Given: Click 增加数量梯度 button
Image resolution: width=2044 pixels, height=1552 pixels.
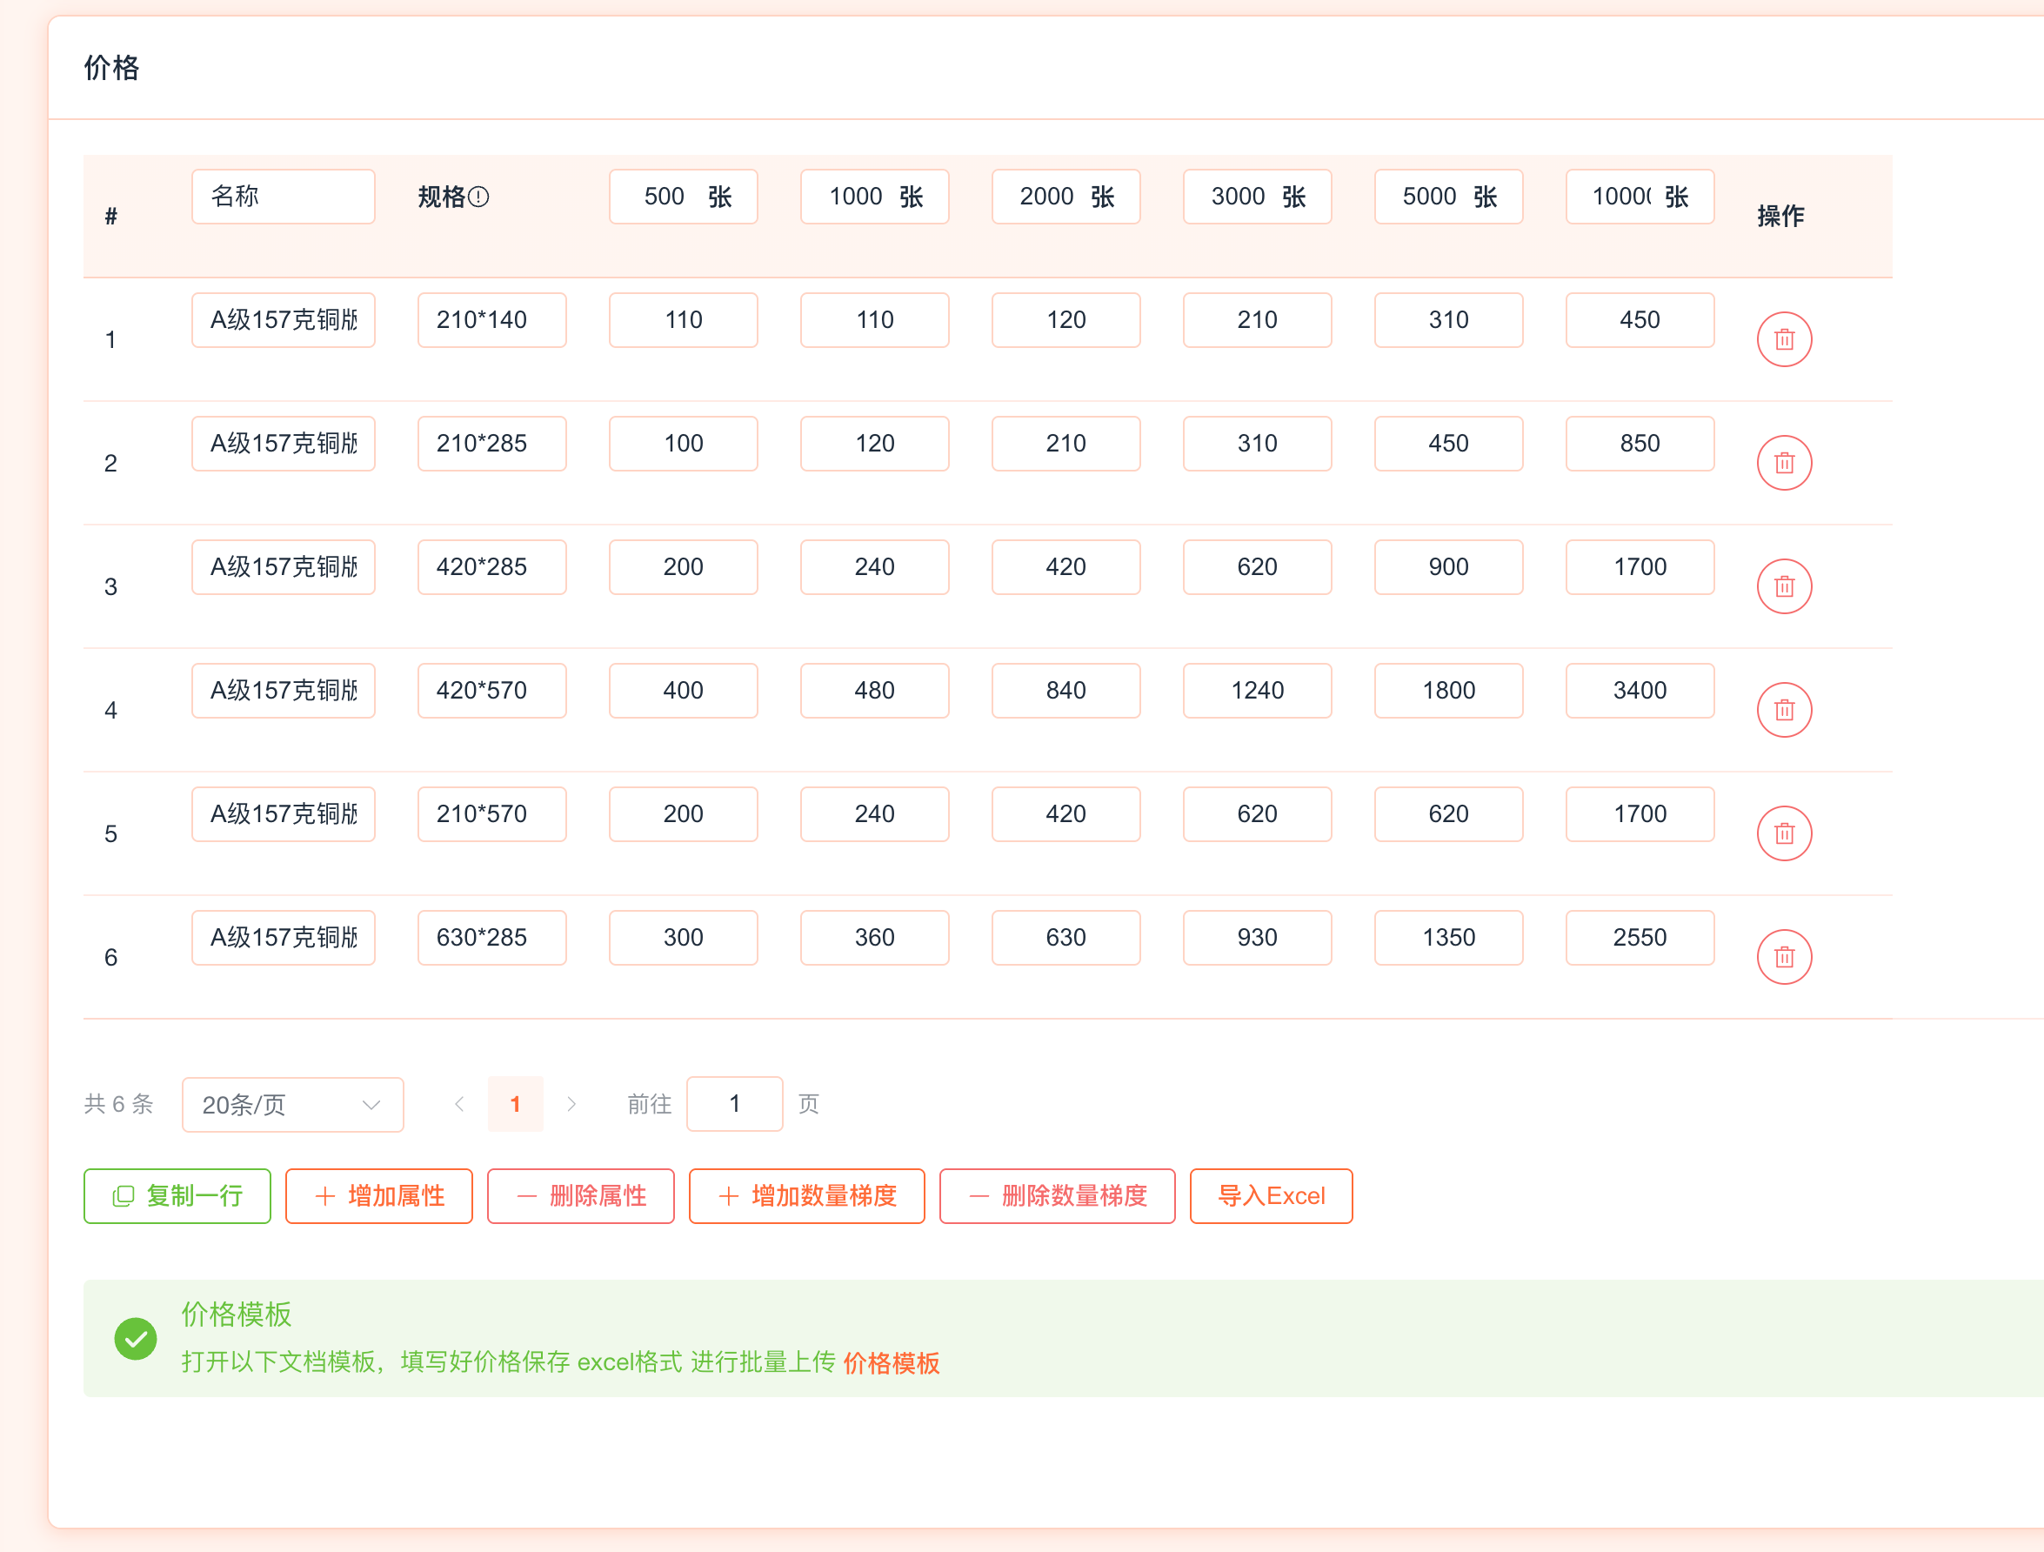Looking at the screenshot, I should point(805,1196).
